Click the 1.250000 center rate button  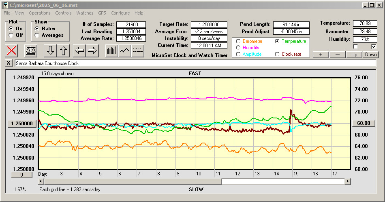[22, 123]
